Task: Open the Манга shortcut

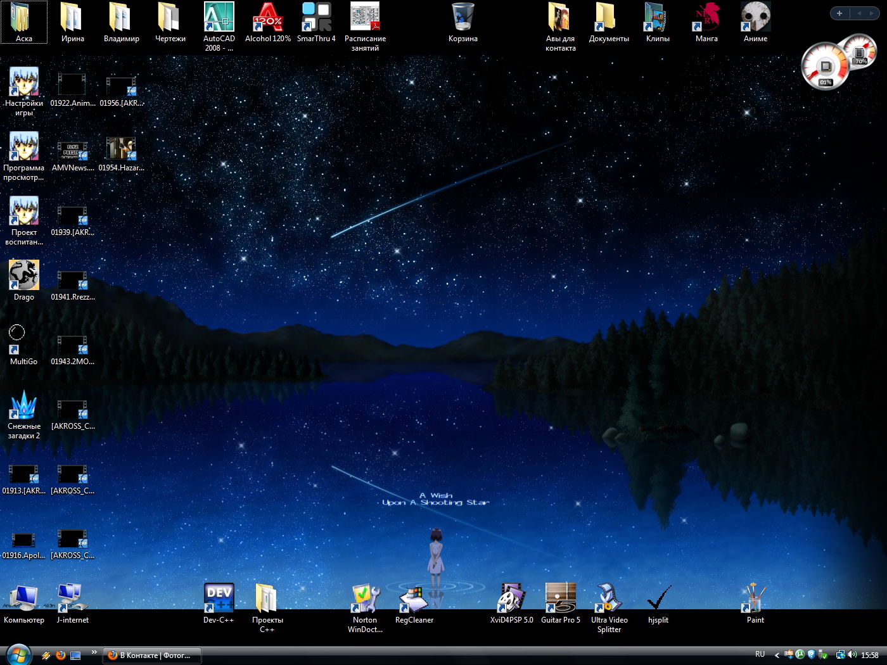Action: tap(706, 22)
